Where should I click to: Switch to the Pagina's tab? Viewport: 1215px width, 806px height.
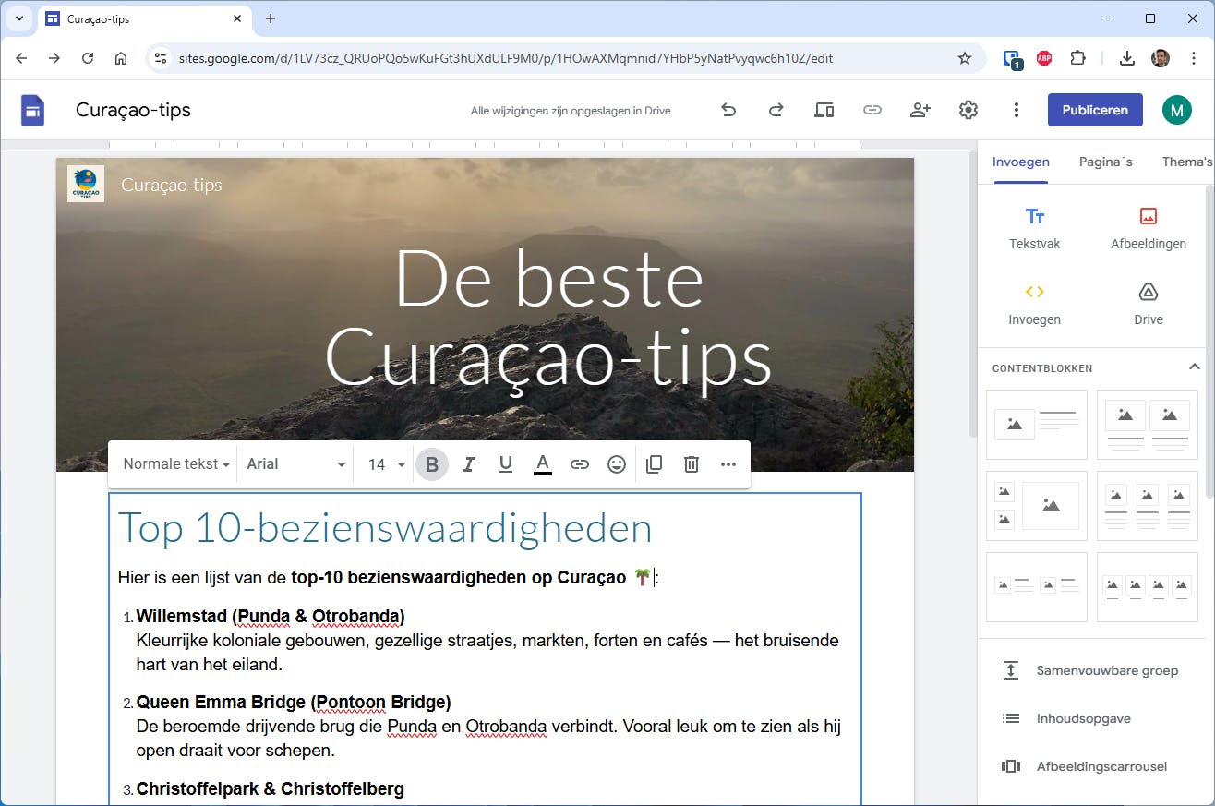click(1106, 162)
